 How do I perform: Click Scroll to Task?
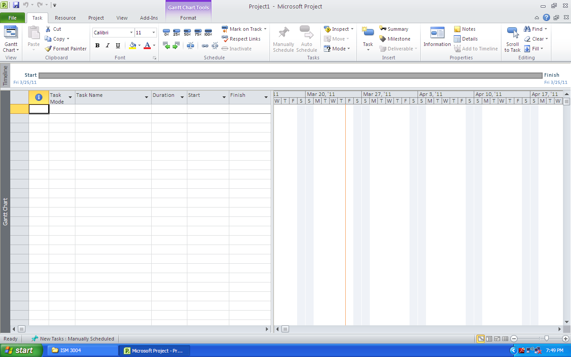[x=513, y=39]
